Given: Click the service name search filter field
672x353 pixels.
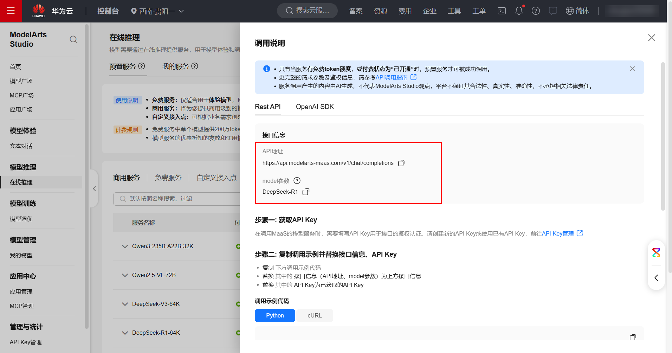Looking at the screenshot, I should [176, 199].
